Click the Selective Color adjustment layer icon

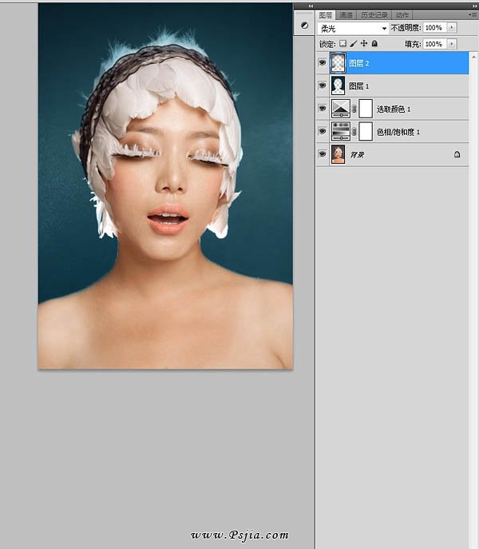point(340,108)
